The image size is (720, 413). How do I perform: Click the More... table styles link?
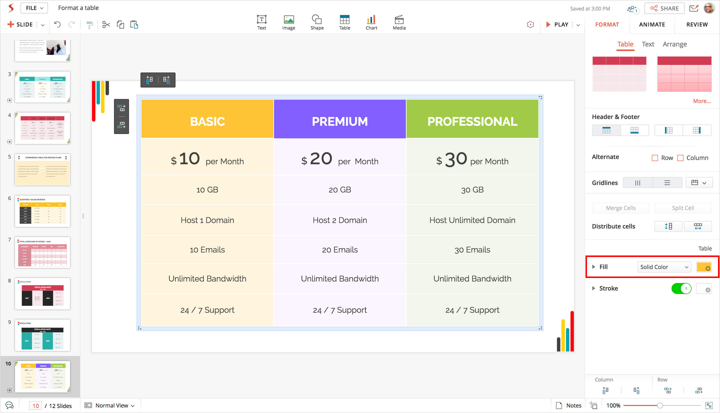[701, 101]
